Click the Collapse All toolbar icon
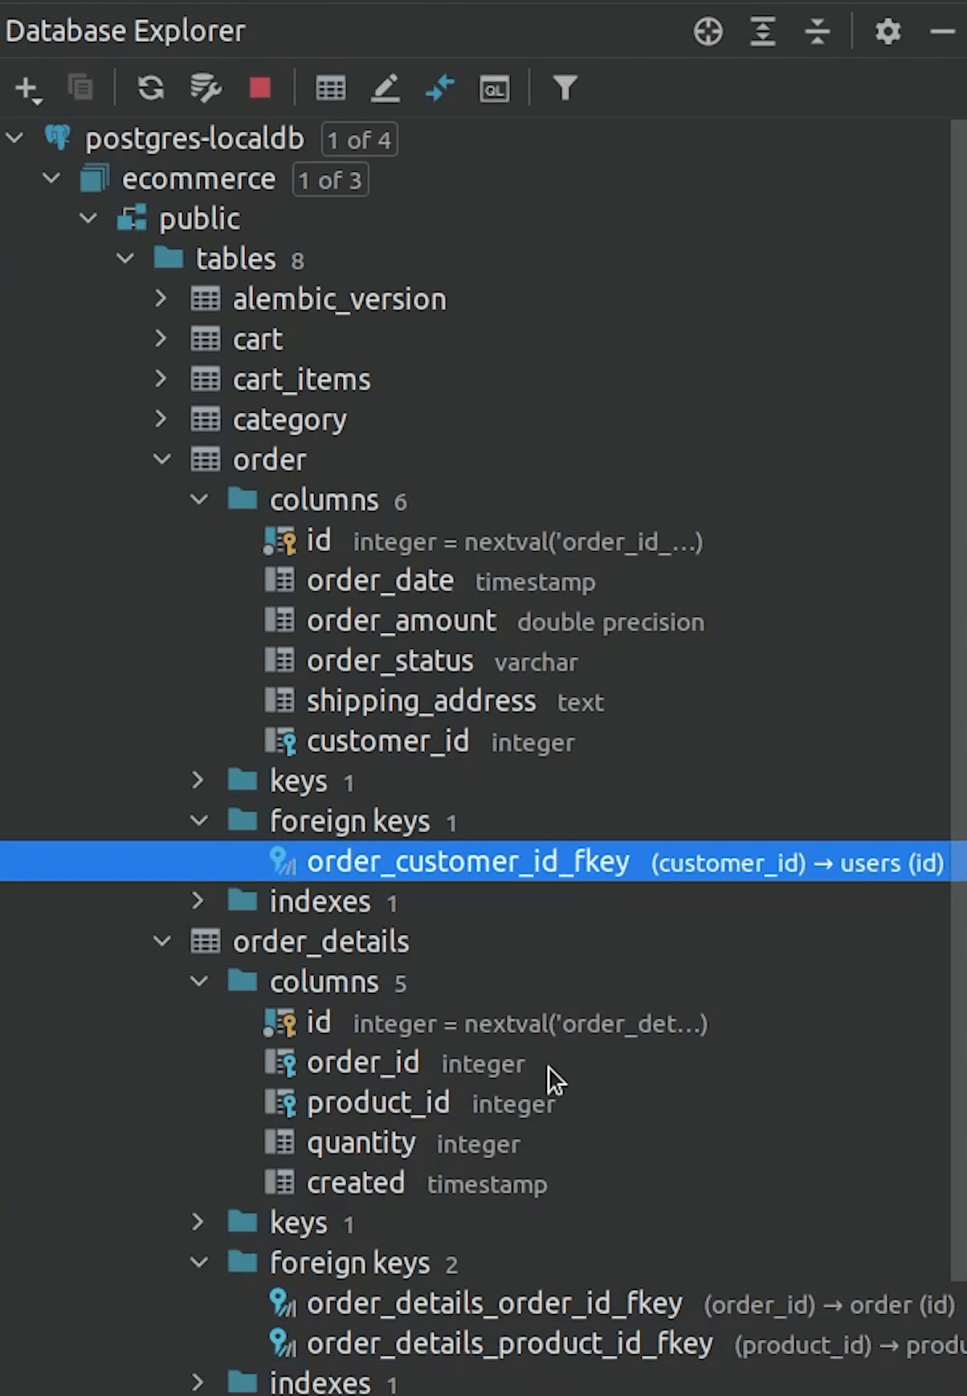This screenshot has width=967, height=1396. 817,32
